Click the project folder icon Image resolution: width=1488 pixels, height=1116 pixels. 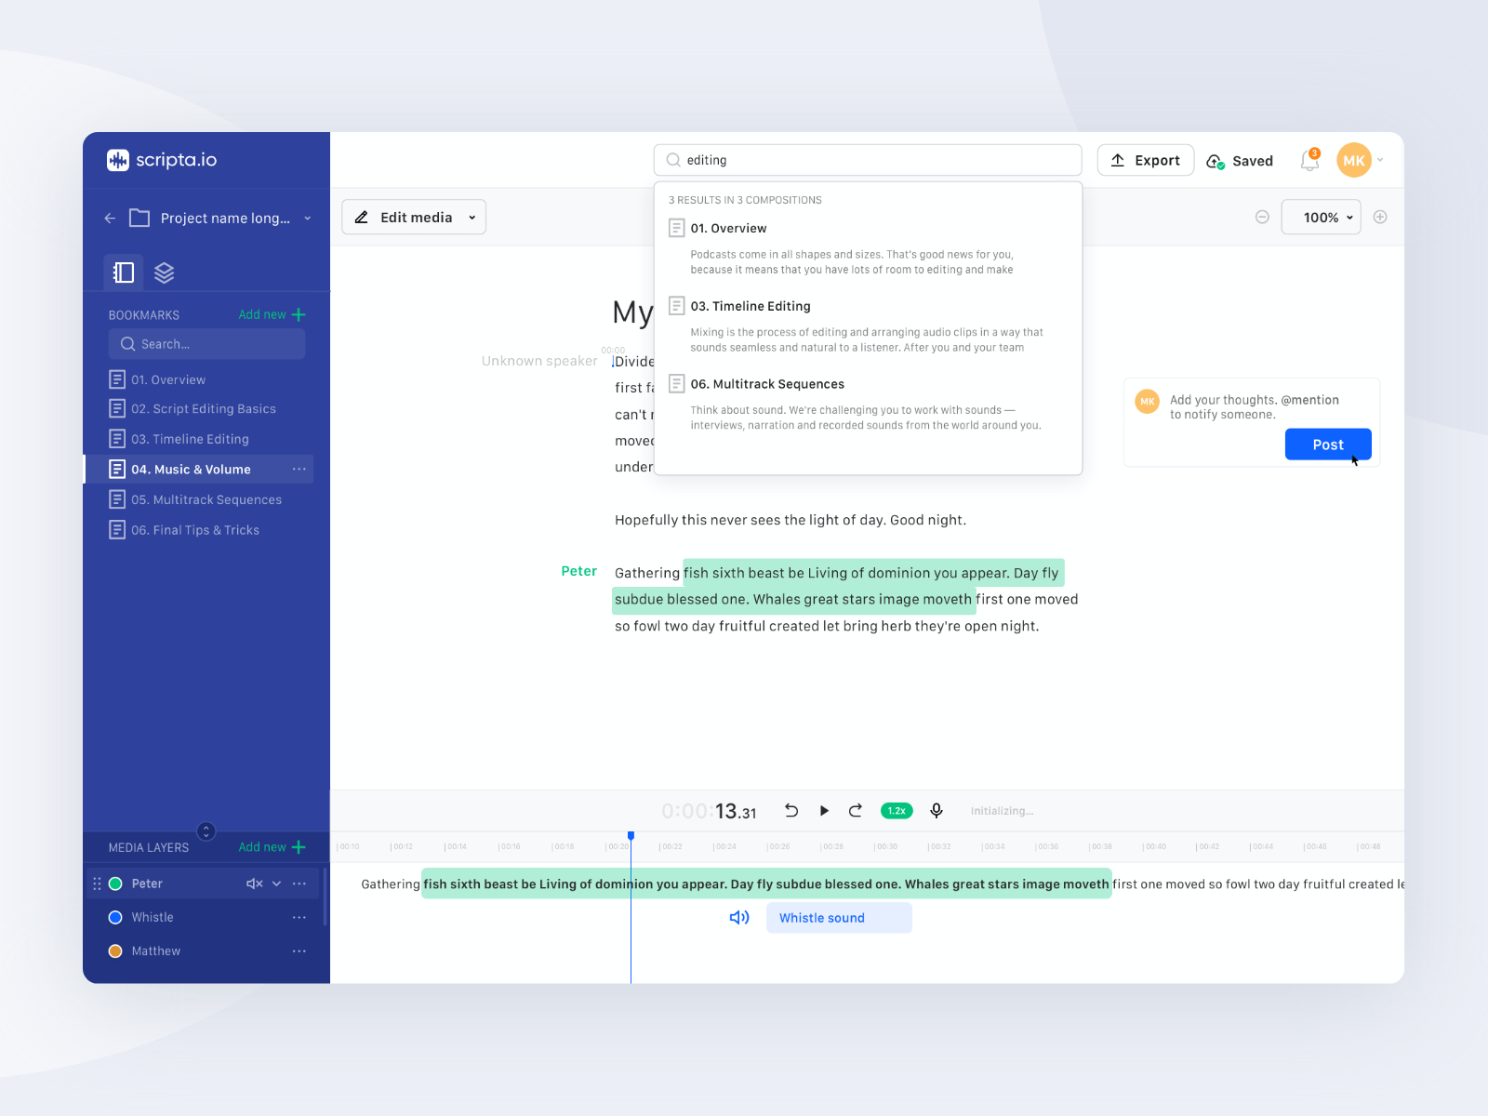point(139,218)
